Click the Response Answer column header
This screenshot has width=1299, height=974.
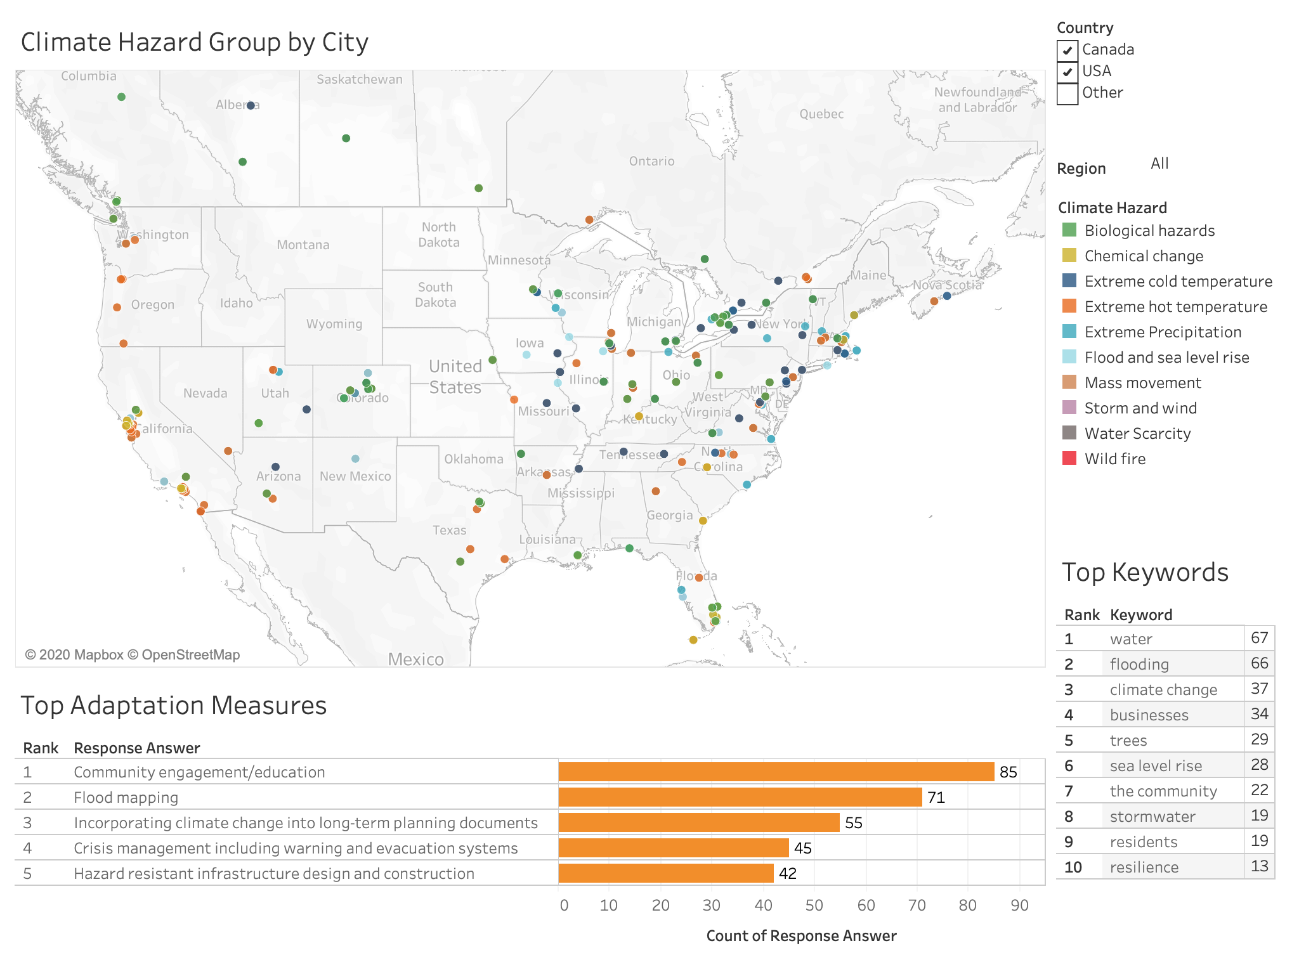(x=136, y=748)
